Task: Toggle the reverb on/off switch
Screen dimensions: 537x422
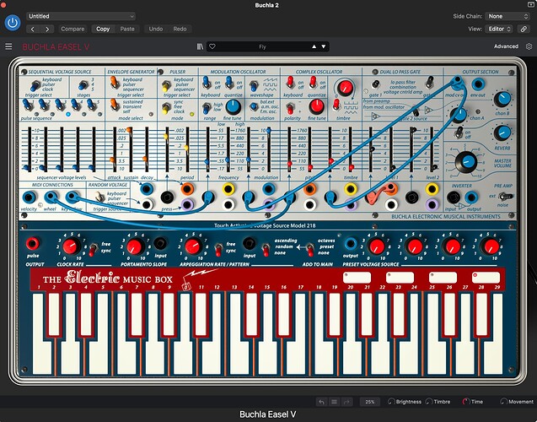Action: (x=459, y=133)
